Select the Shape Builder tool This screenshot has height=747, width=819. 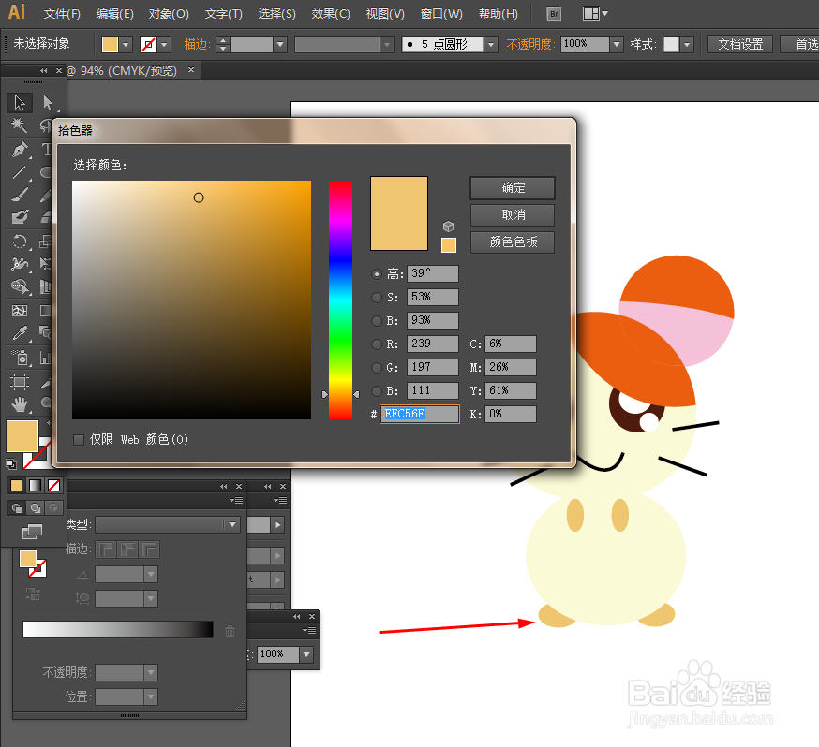(20, 286)
